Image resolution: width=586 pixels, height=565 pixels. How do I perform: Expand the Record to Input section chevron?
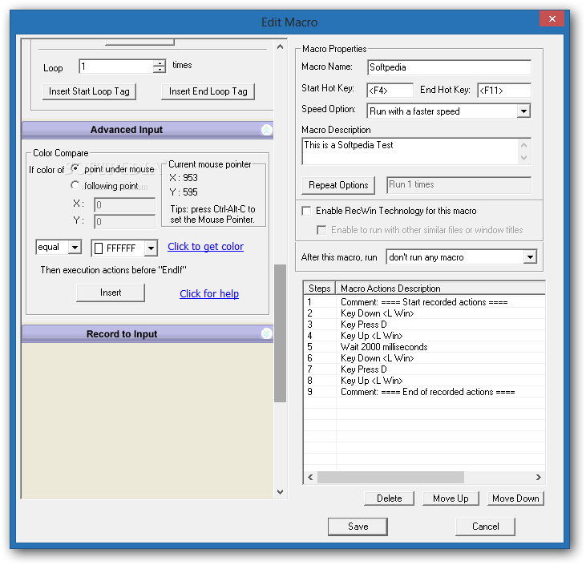(x=266, y=333)
